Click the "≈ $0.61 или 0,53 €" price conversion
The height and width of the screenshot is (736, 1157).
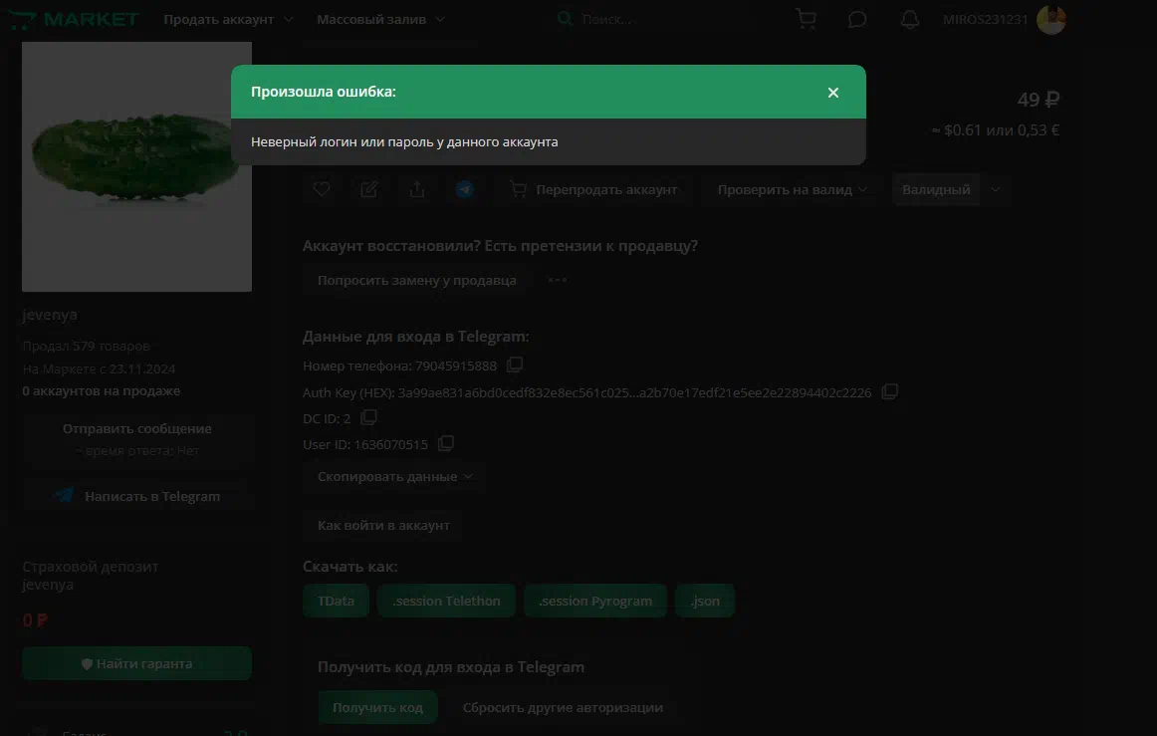coord(996,129)
